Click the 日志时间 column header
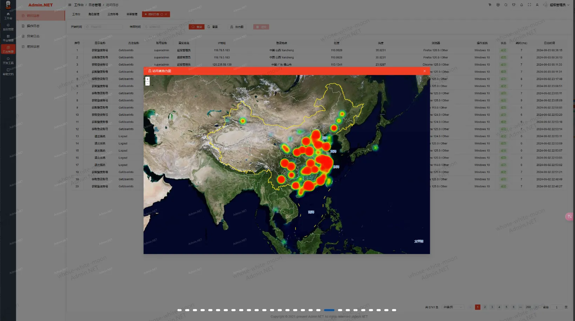This screenshot has width=575, height=321. pos(549,43)
